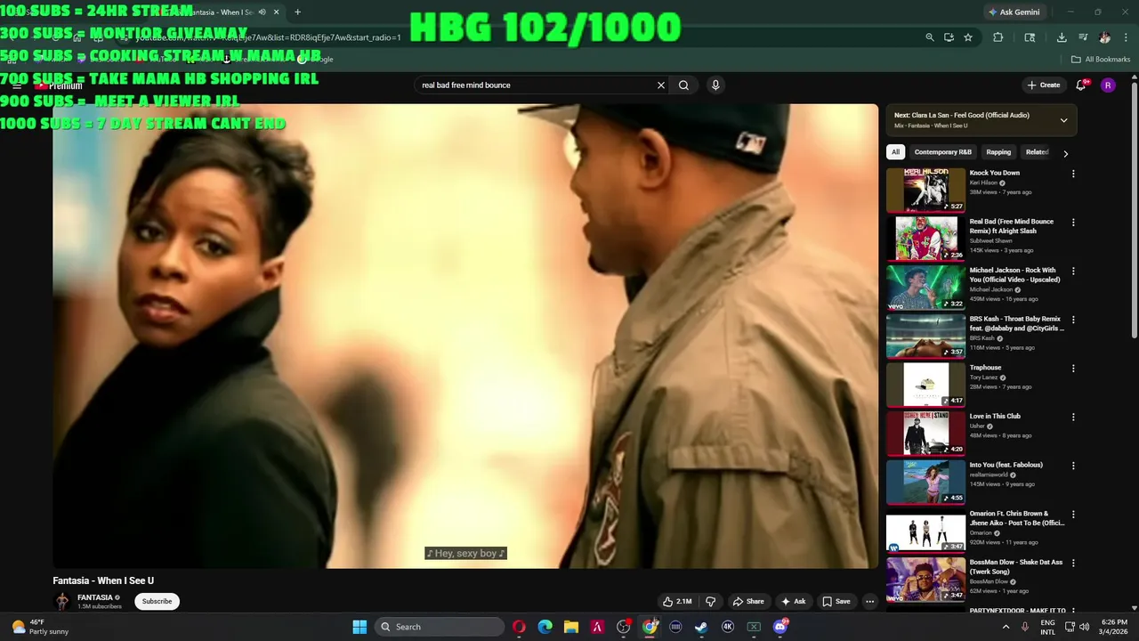Open the YouTube account avatar menu
This screenshot has width=1139, height=641.
point(1108,85)
